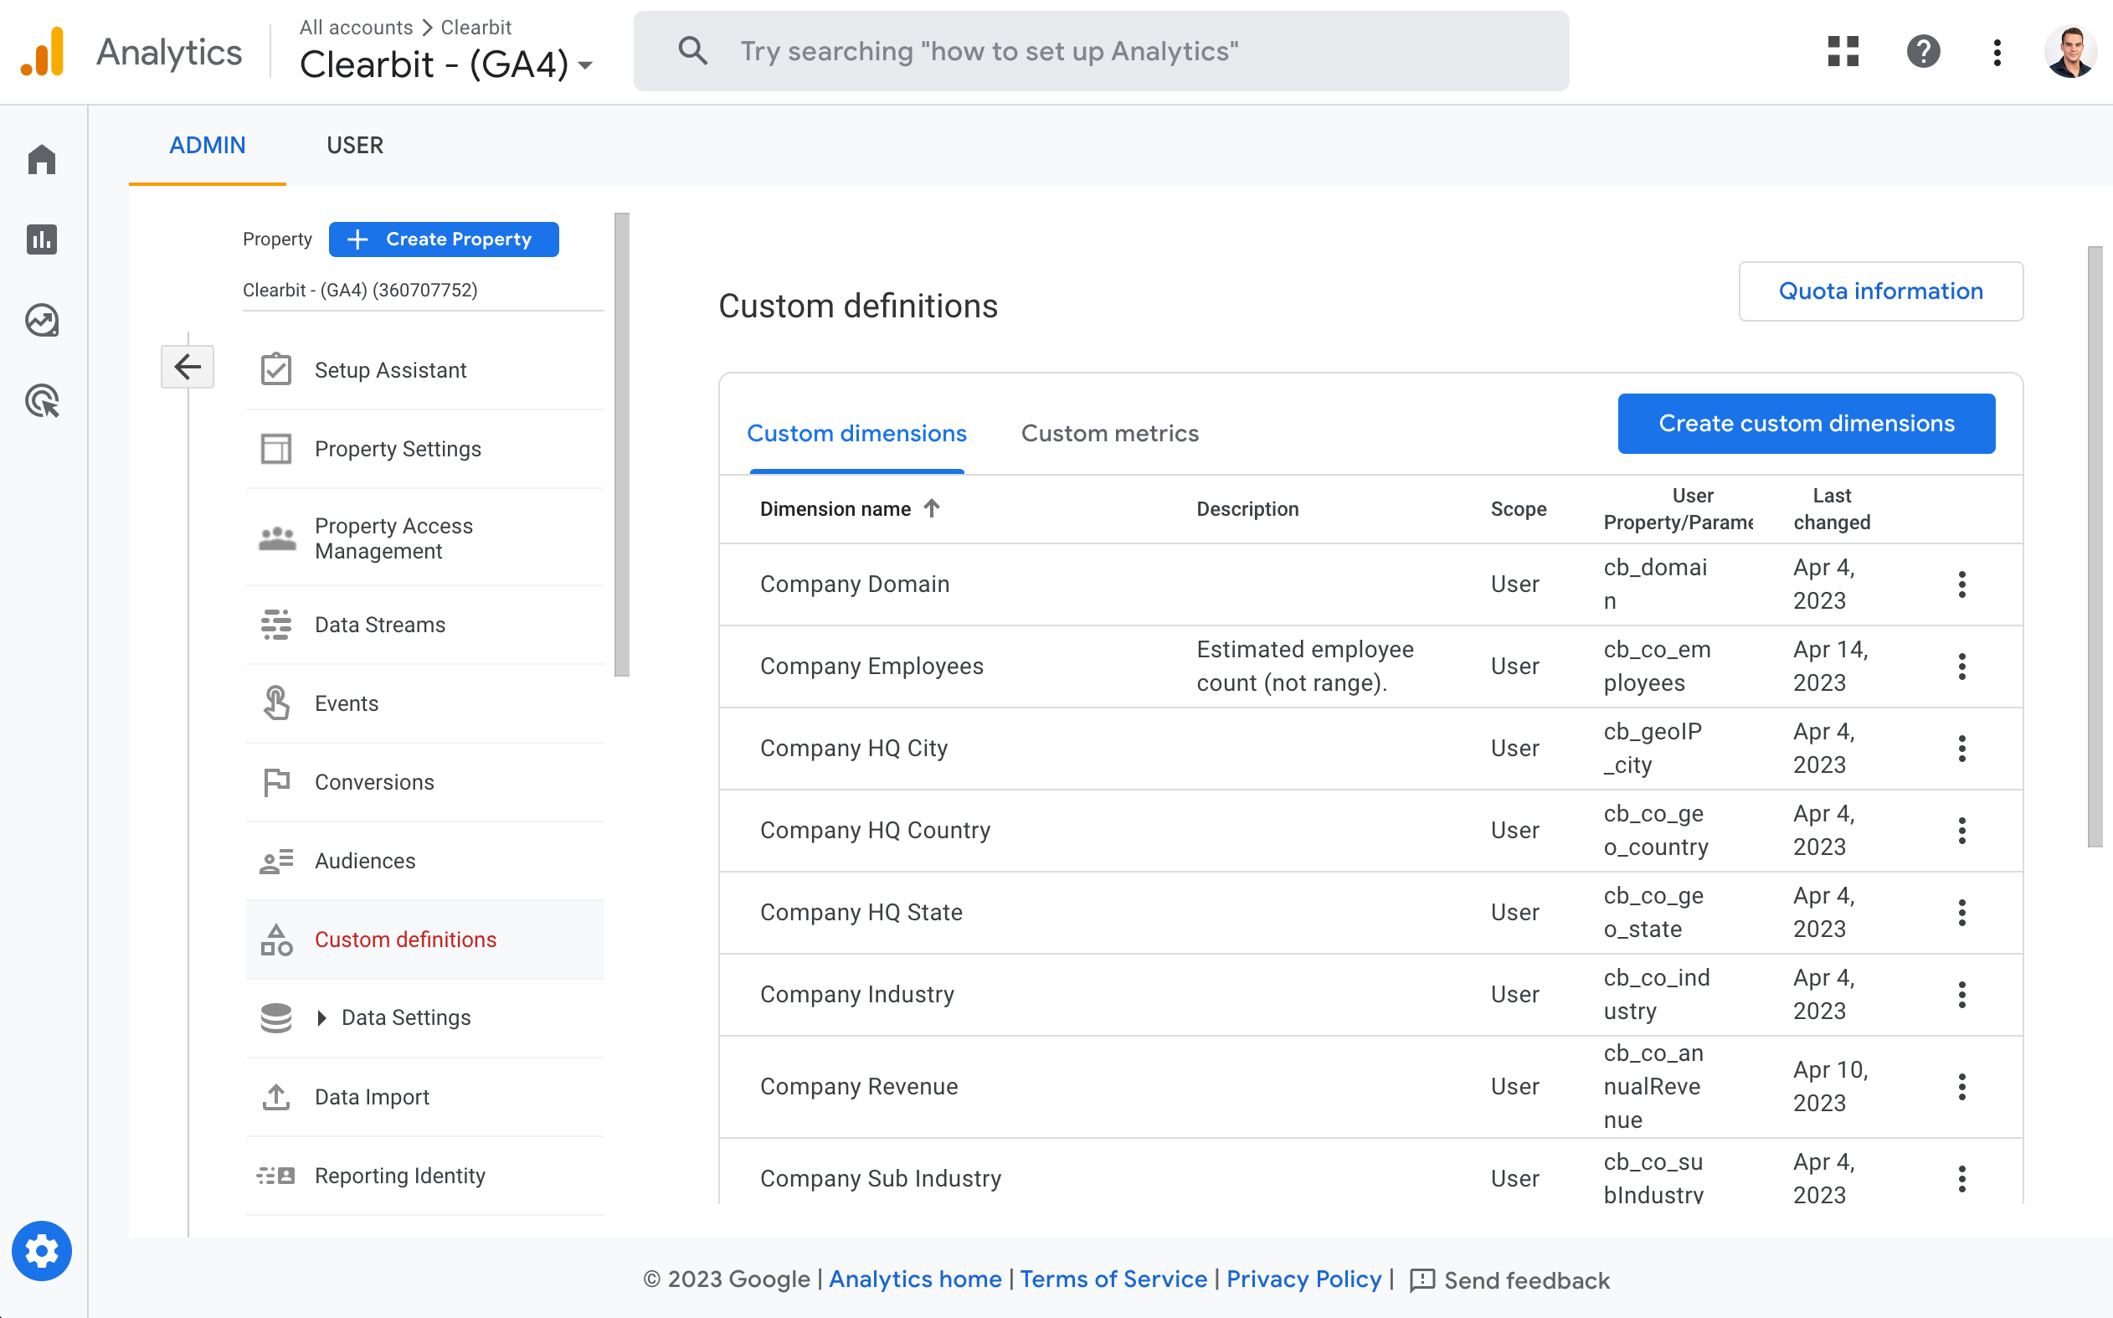Sort by Dimension name arrow
2113x1318 pixels.
[x=932, y=507]
